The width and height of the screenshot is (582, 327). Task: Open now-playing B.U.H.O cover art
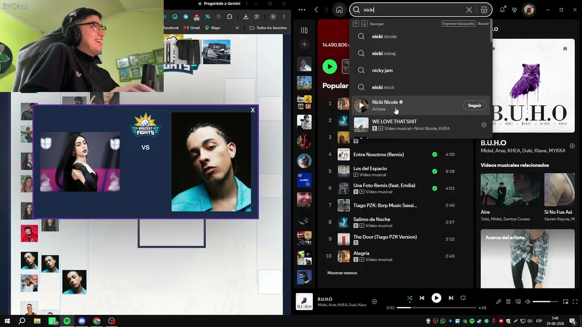coord(304,302)
